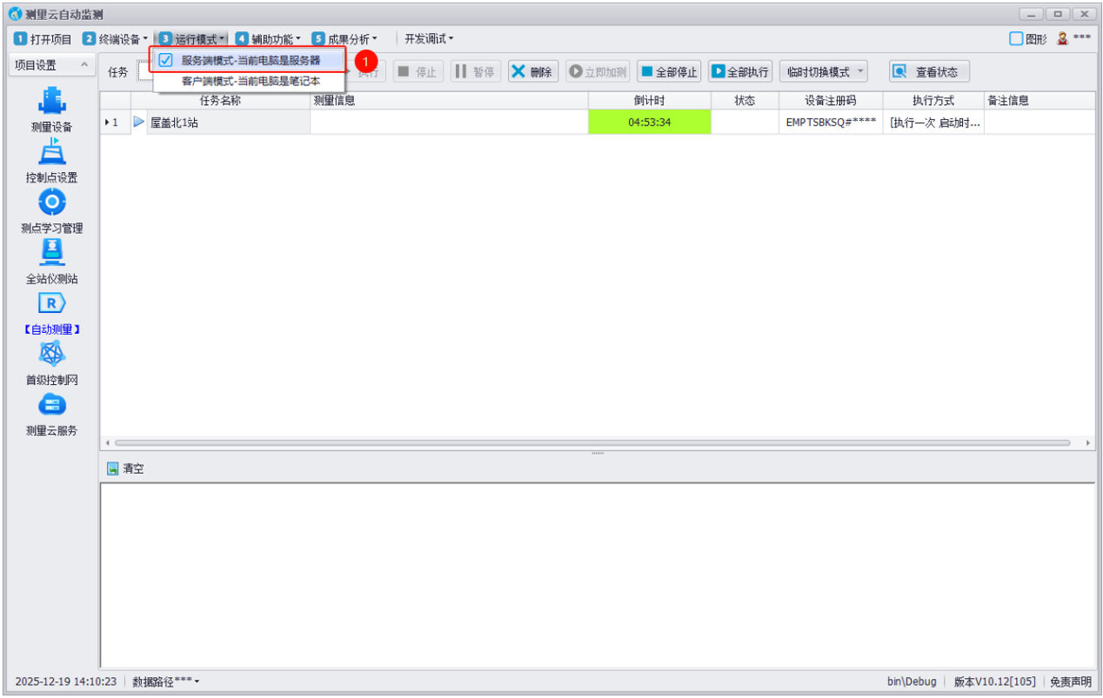Select the 测点学习管理 icon

[52, 203]
